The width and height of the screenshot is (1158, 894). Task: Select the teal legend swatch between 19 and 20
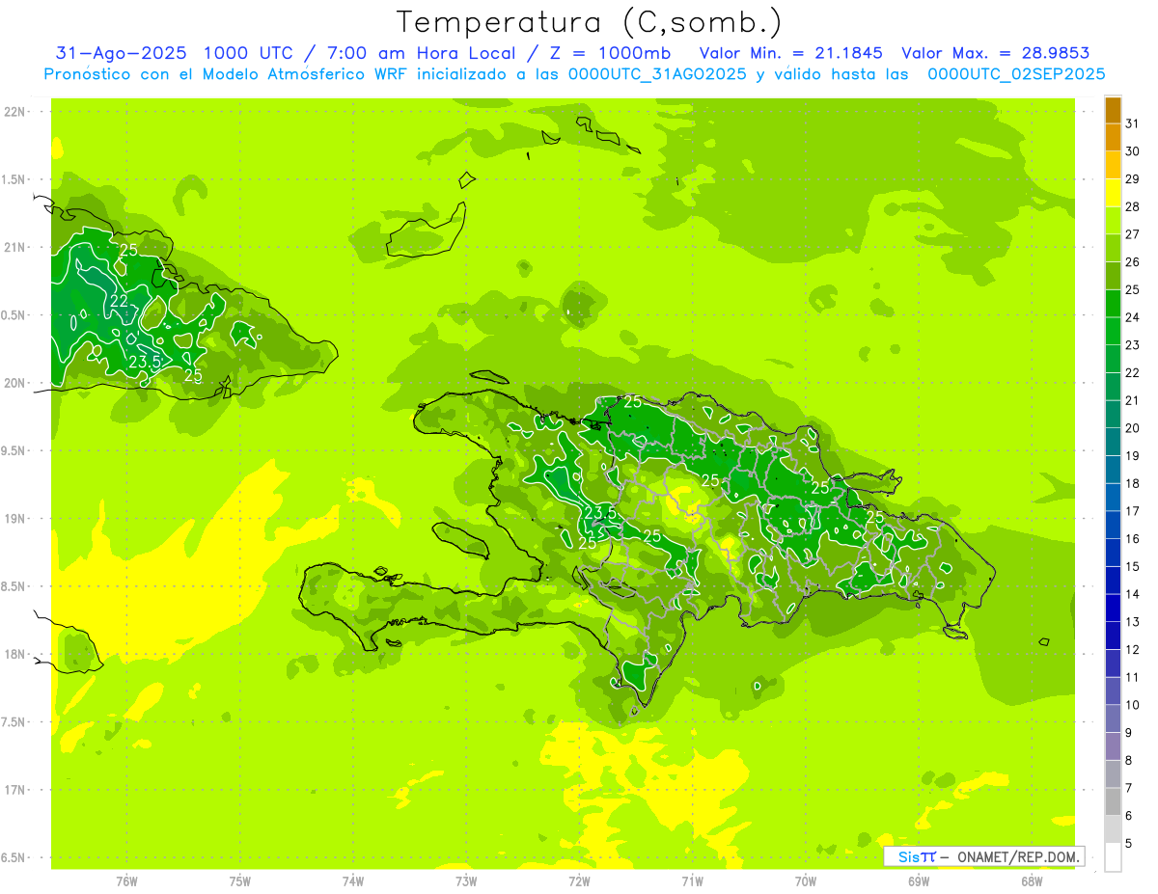point(1113,442)
